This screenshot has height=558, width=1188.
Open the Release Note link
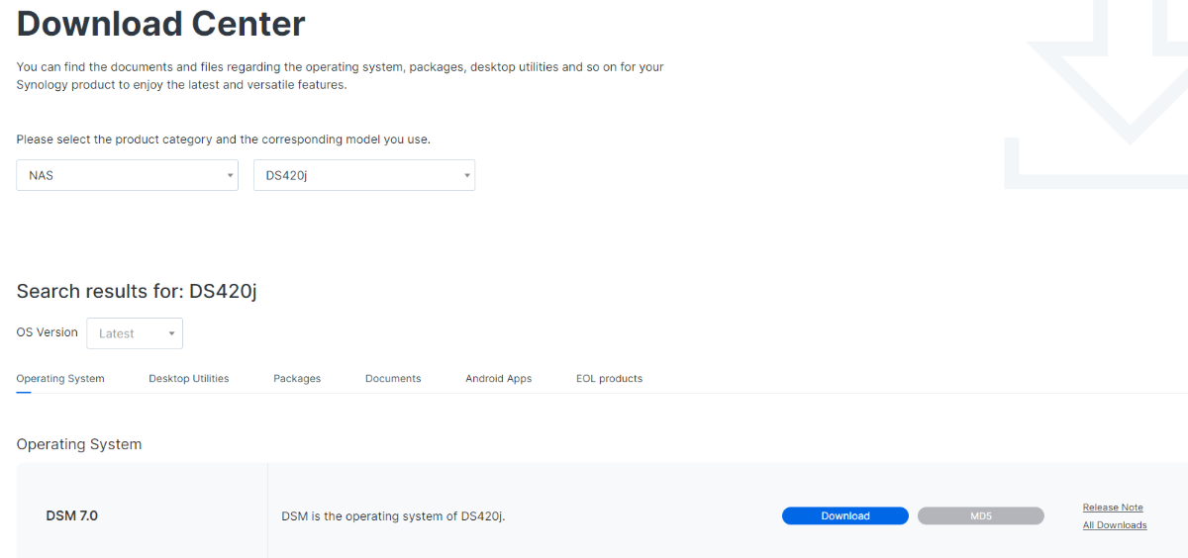1113,508
